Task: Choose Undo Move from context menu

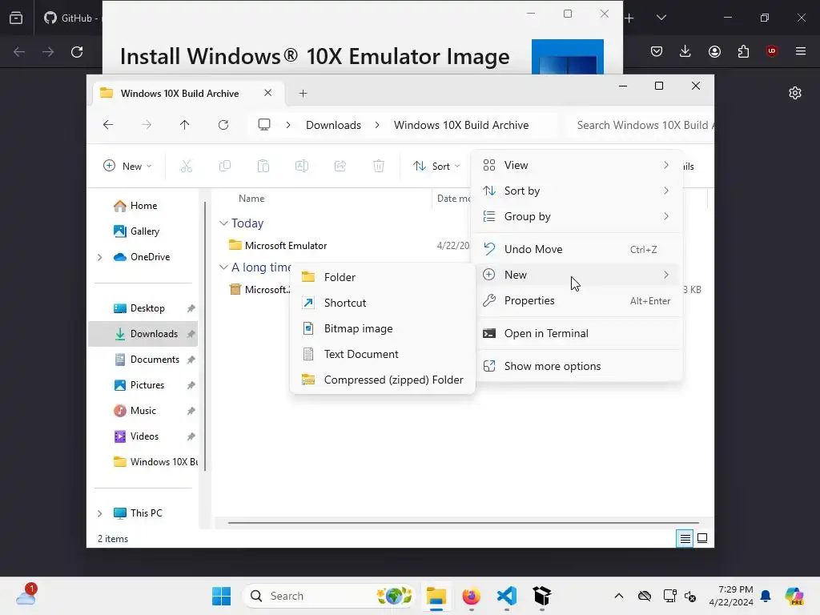Action: tap(577, 250)
